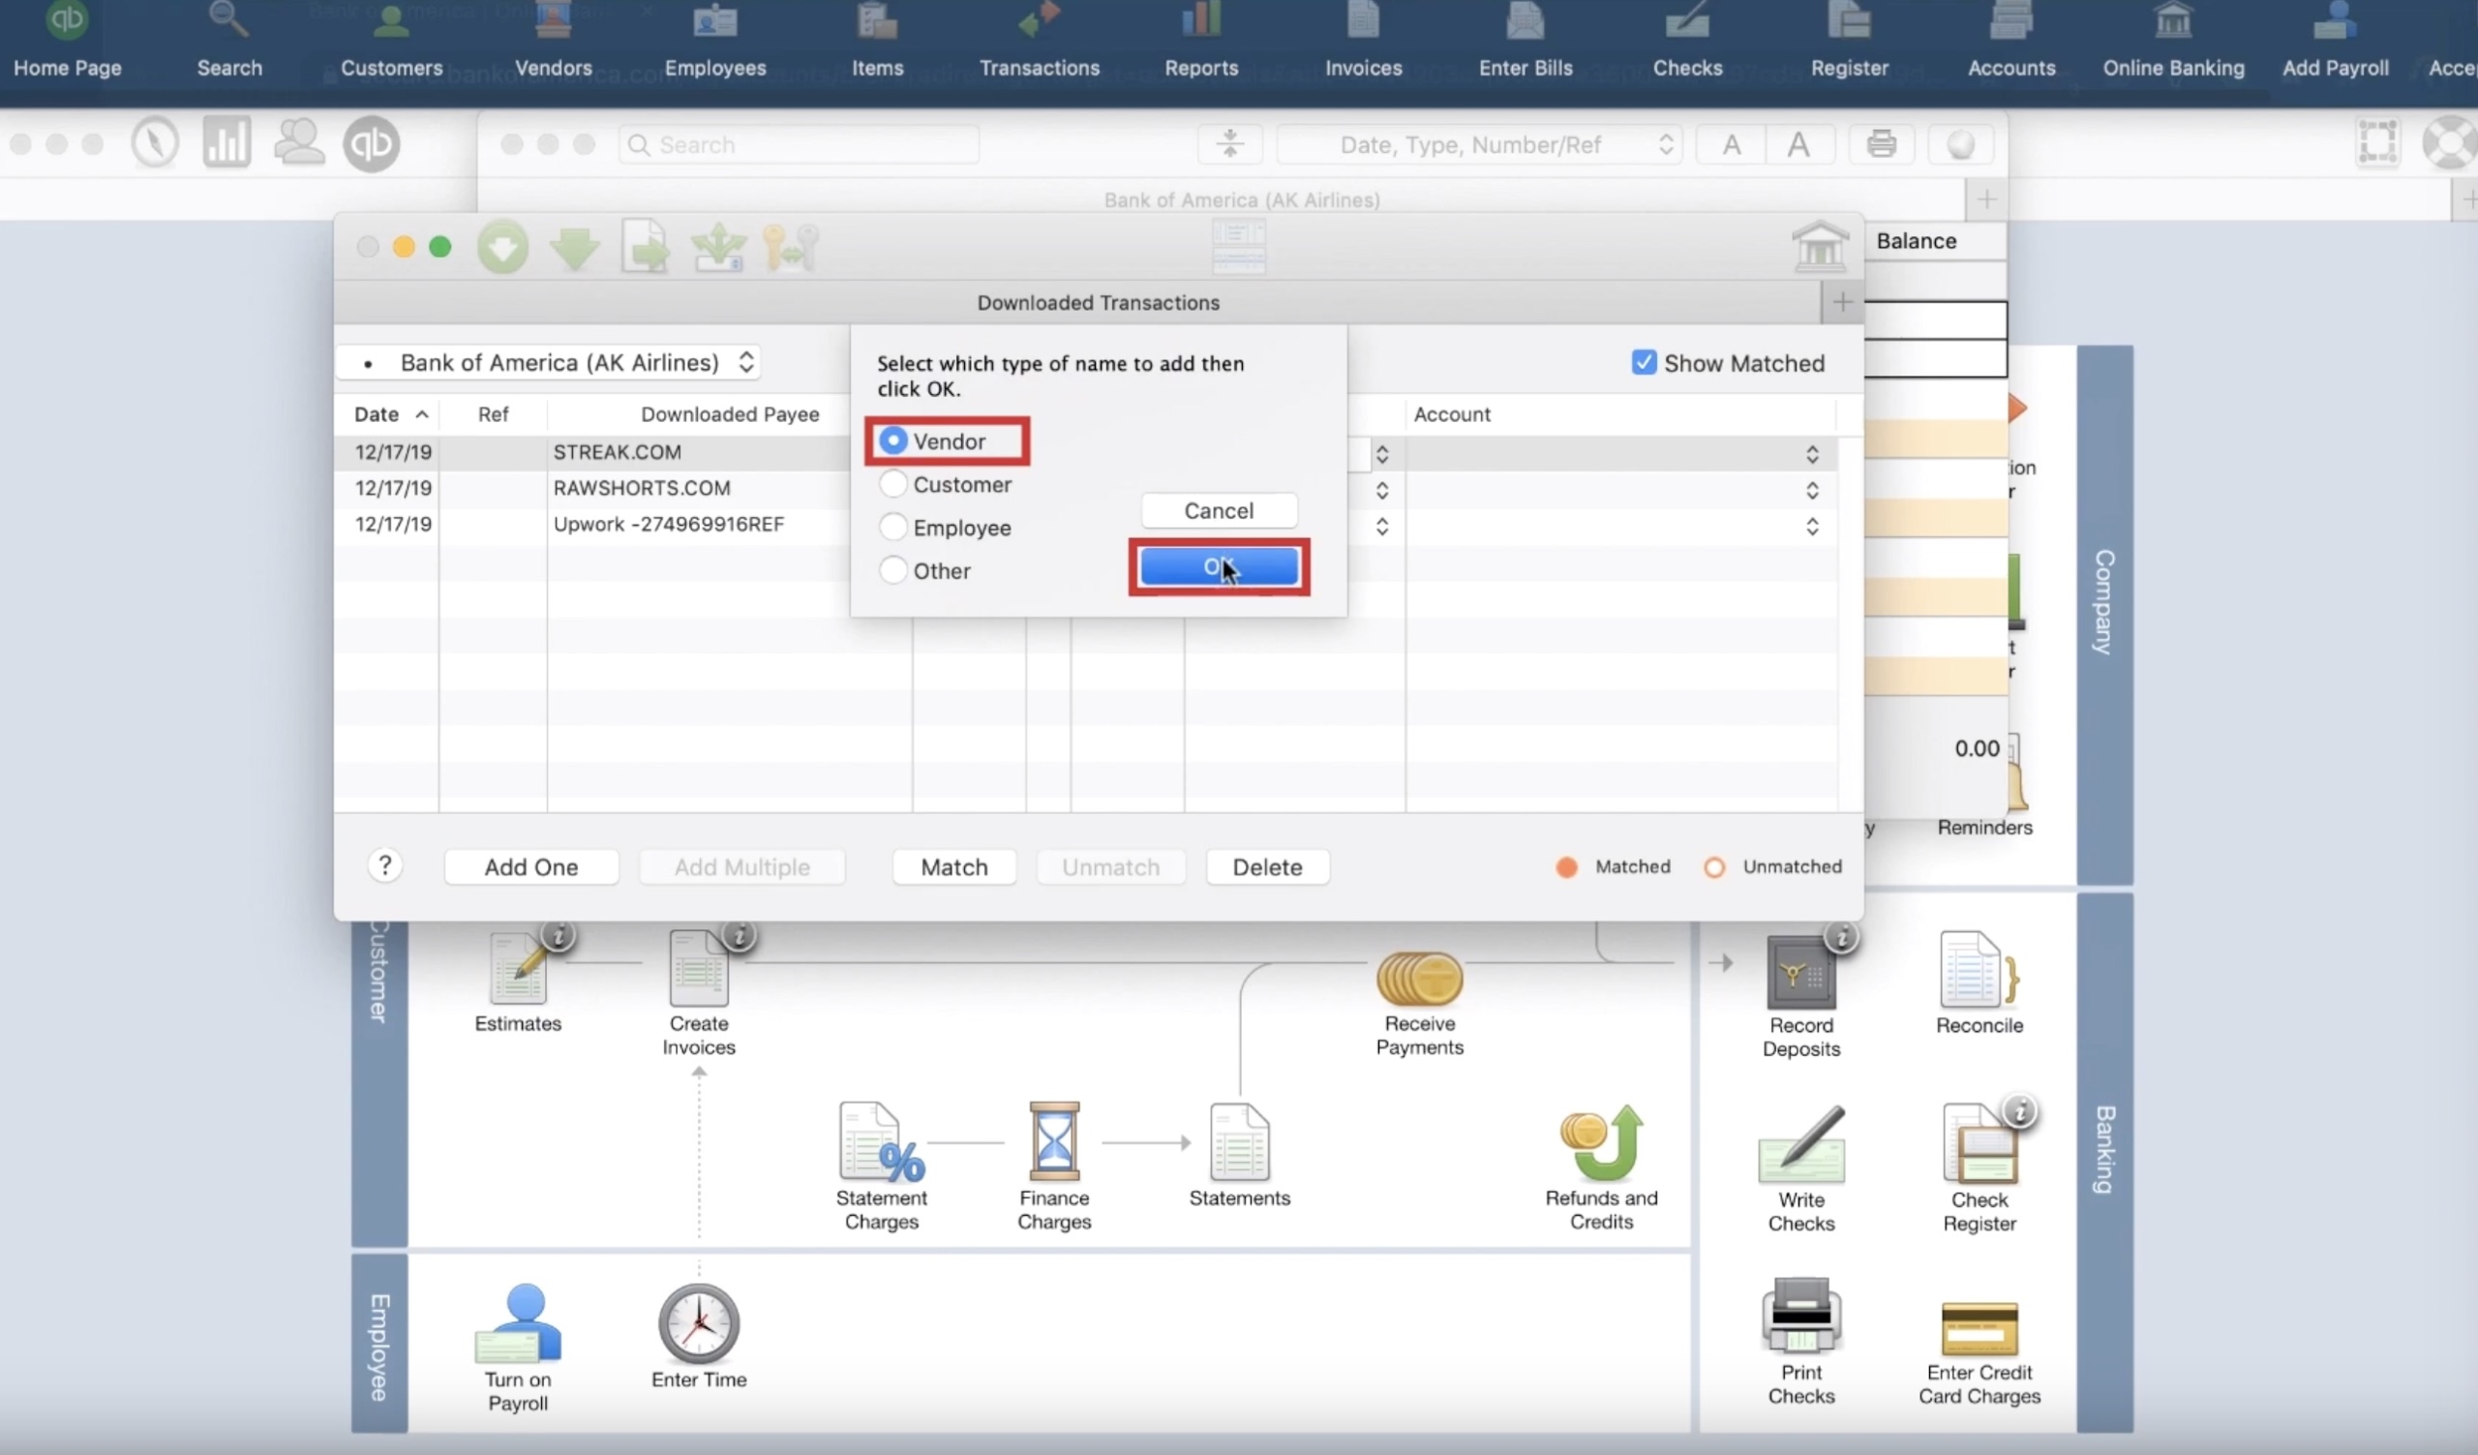2478x1455 pixels.
Task: Select the Employee radio button
Action: point(892,527)
